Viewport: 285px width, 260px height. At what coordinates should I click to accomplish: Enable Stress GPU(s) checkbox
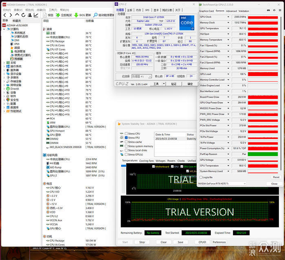tap(126, 155)
